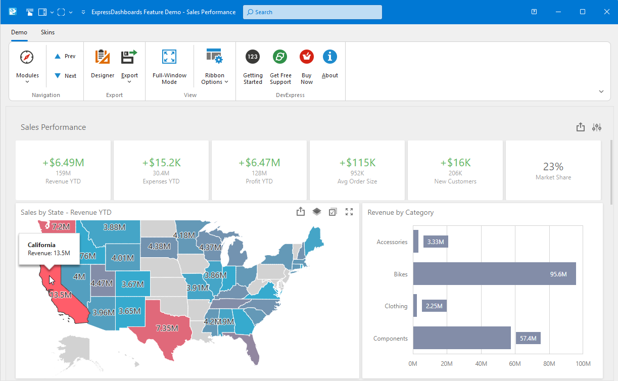Switch to the Skins tab

tap(47, 32)
